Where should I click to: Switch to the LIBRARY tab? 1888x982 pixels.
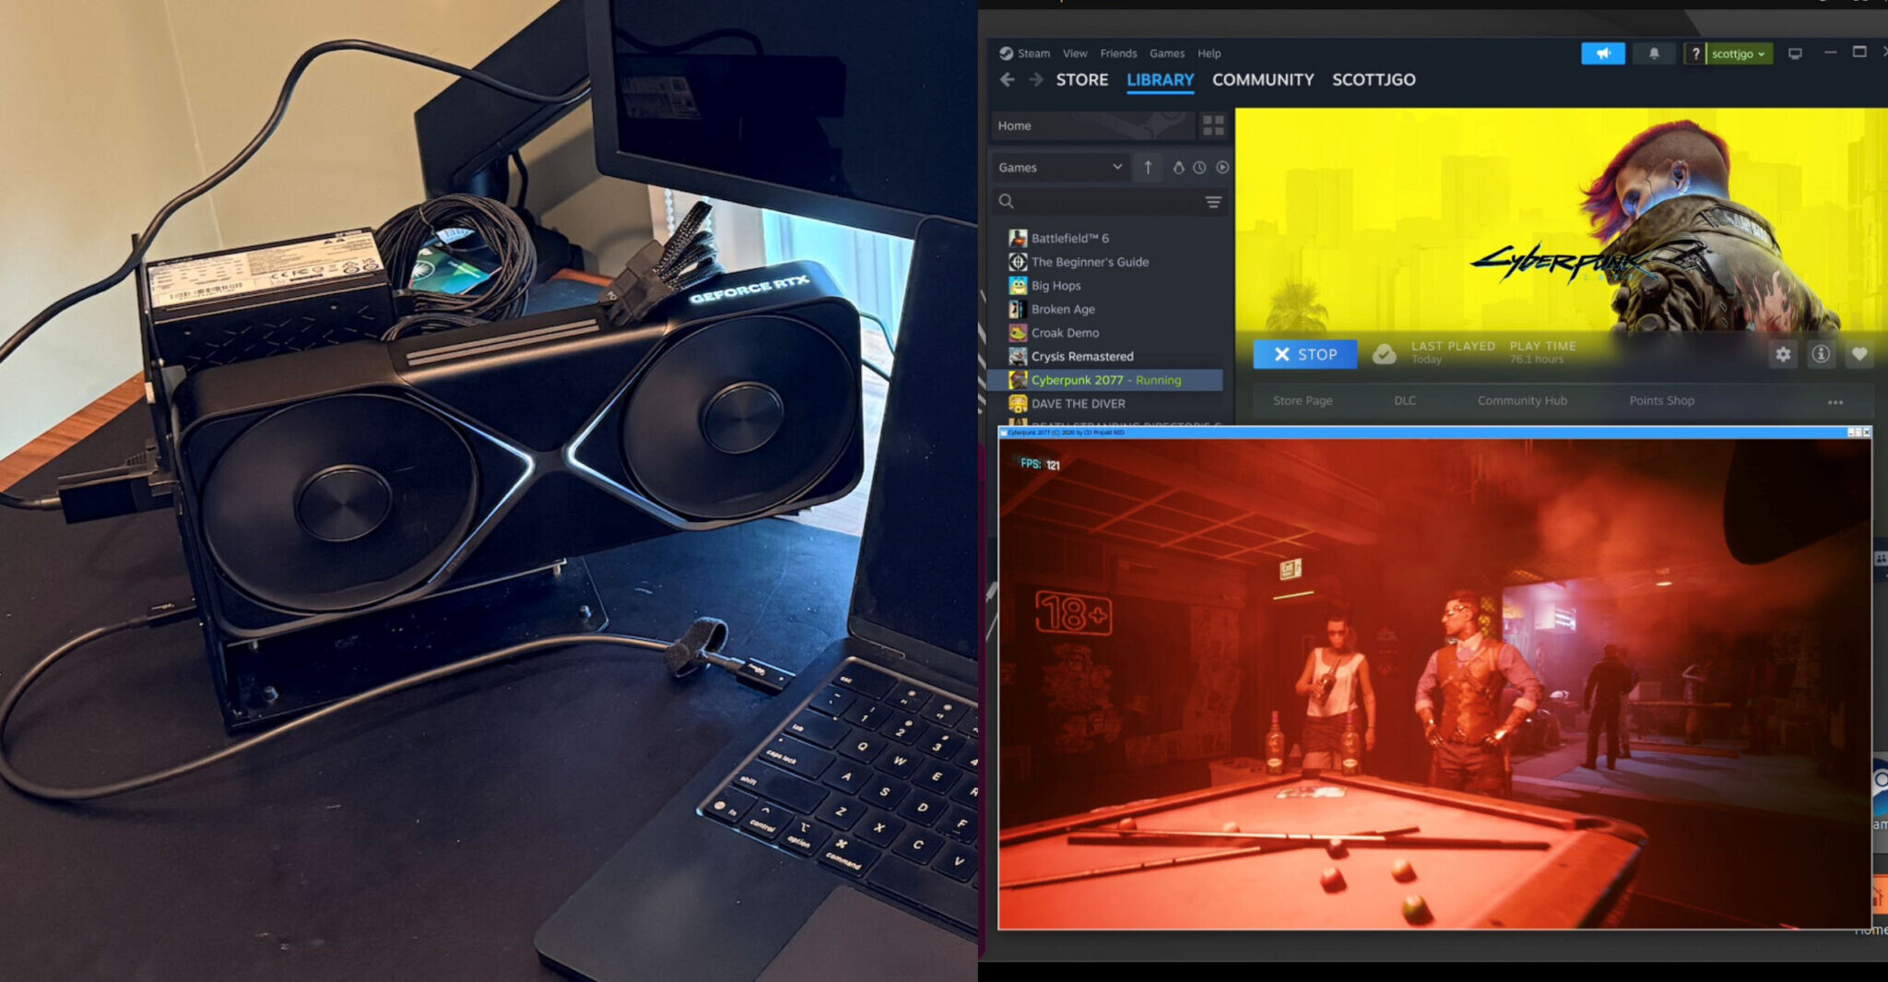1161,80
